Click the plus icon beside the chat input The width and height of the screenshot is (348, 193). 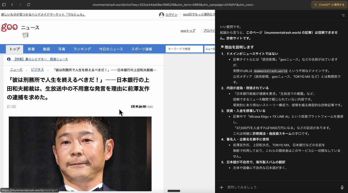[222, 187]
